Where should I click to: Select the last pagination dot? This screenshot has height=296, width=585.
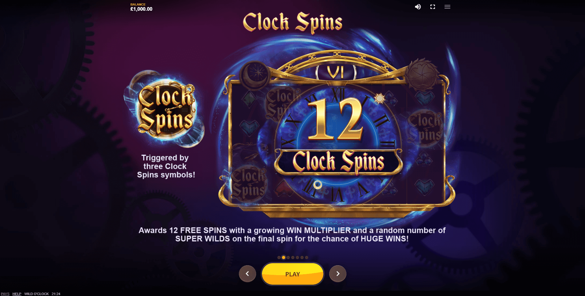(306, 258)
